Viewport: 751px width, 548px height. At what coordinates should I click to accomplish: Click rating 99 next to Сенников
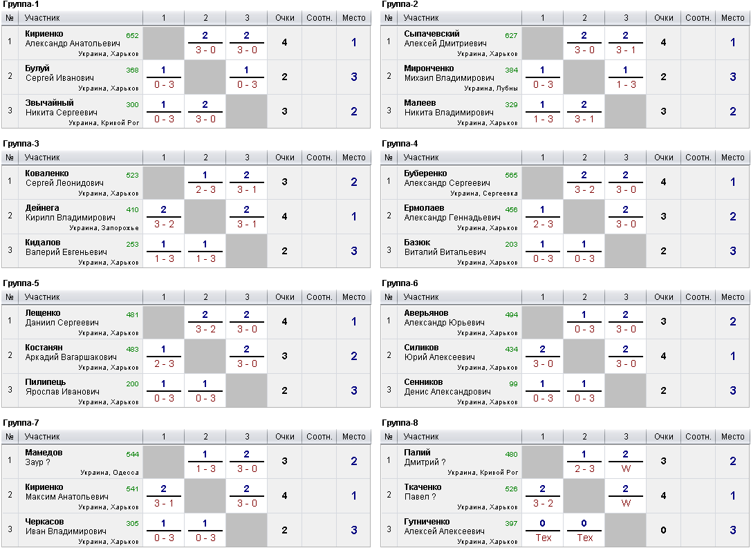click(513, 384)
